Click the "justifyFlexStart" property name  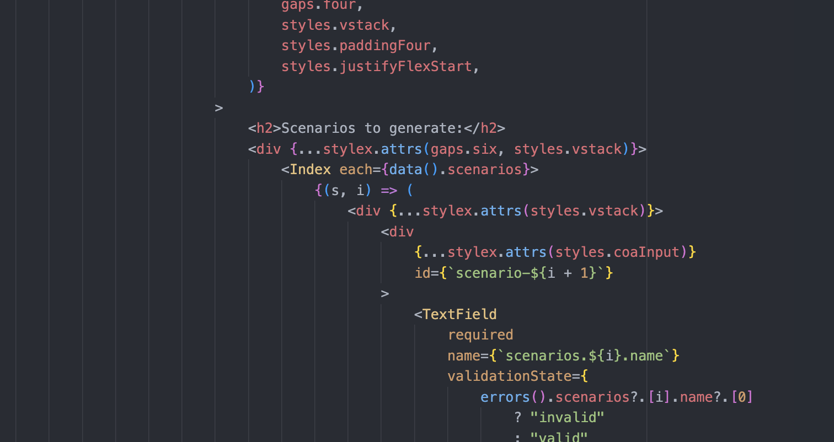coord(406,67)
